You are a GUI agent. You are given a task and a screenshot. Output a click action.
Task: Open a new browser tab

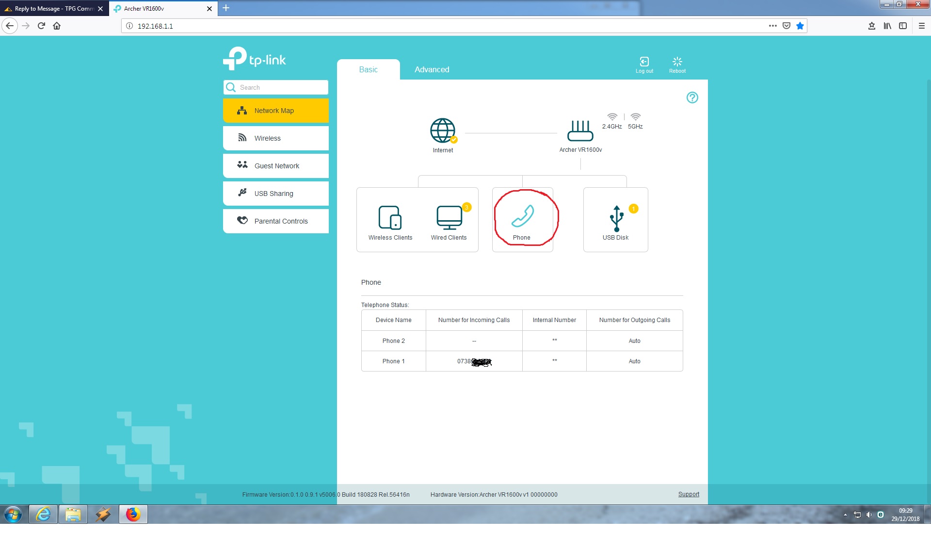(x=226, y=8)
